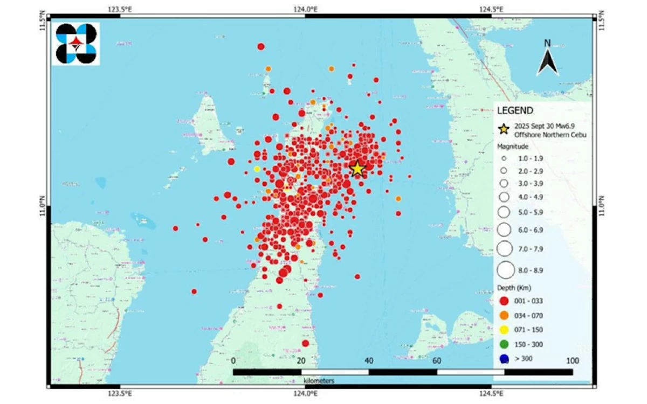Select the yellow star epicenter on the map
The height and width of the screenshot is (404, 647).
point(357,169)
